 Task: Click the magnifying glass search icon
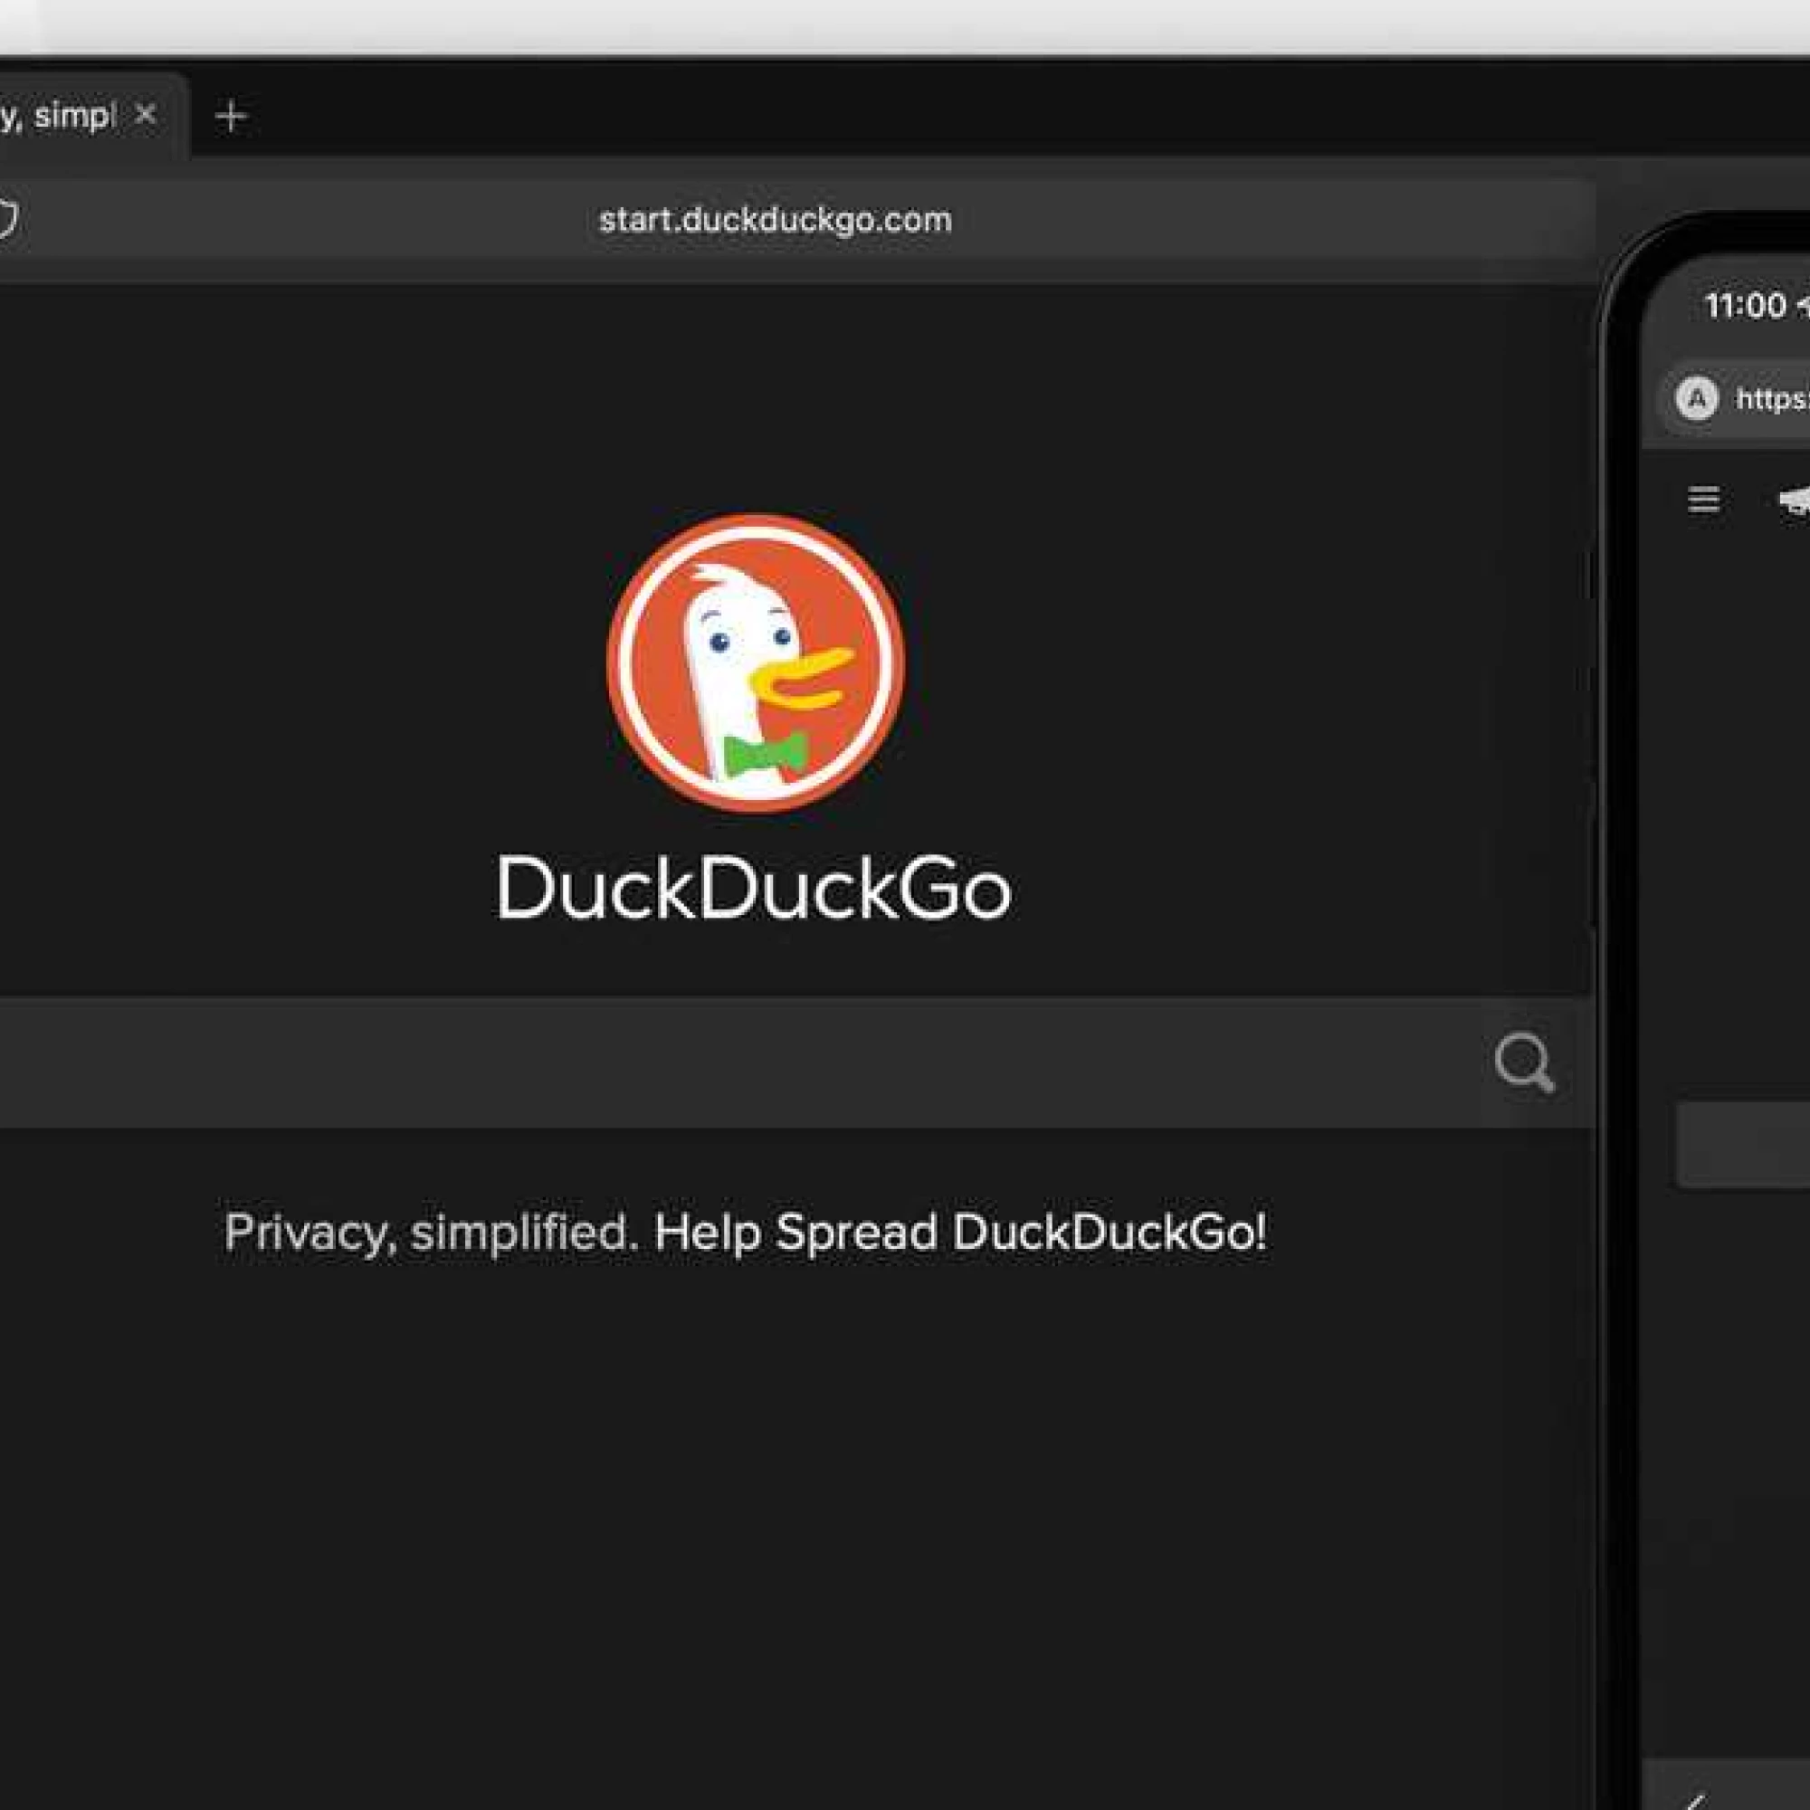point(1524,1062)
